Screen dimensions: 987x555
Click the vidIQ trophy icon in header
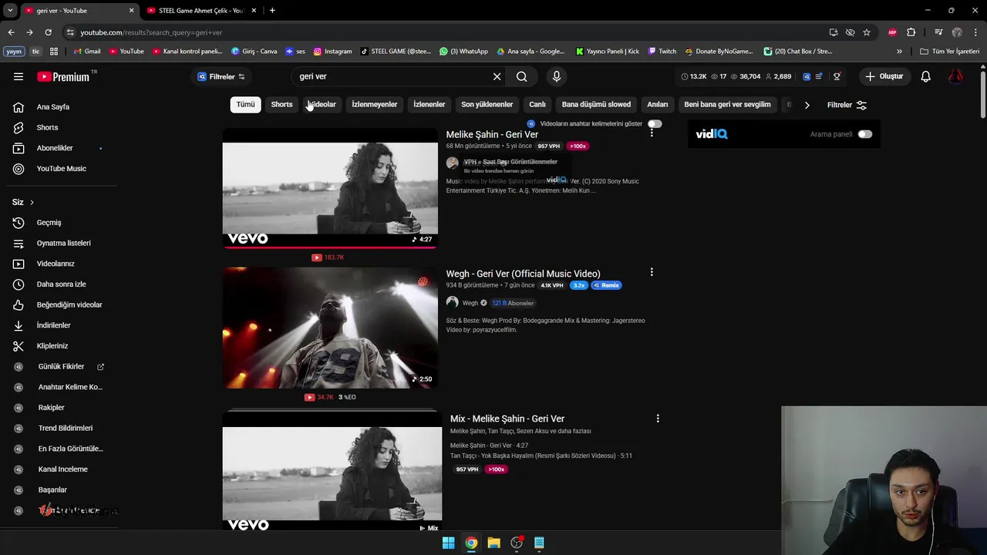pos(837,76)
